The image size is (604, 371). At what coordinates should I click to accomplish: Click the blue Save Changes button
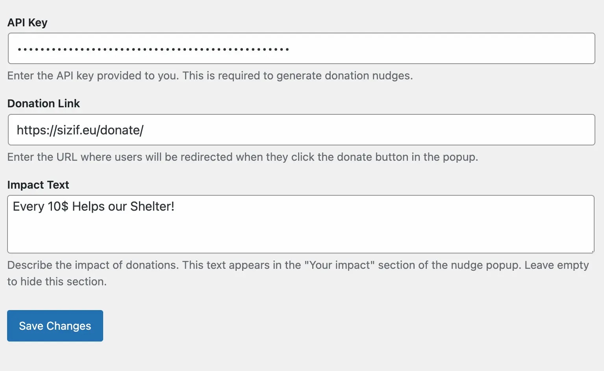[55, 325]
